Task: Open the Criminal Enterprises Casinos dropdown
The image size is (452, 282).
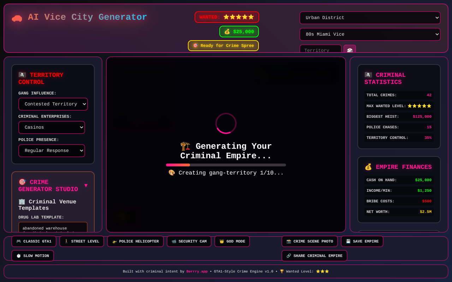Action: pyautogui.click(x=52, y=128)
